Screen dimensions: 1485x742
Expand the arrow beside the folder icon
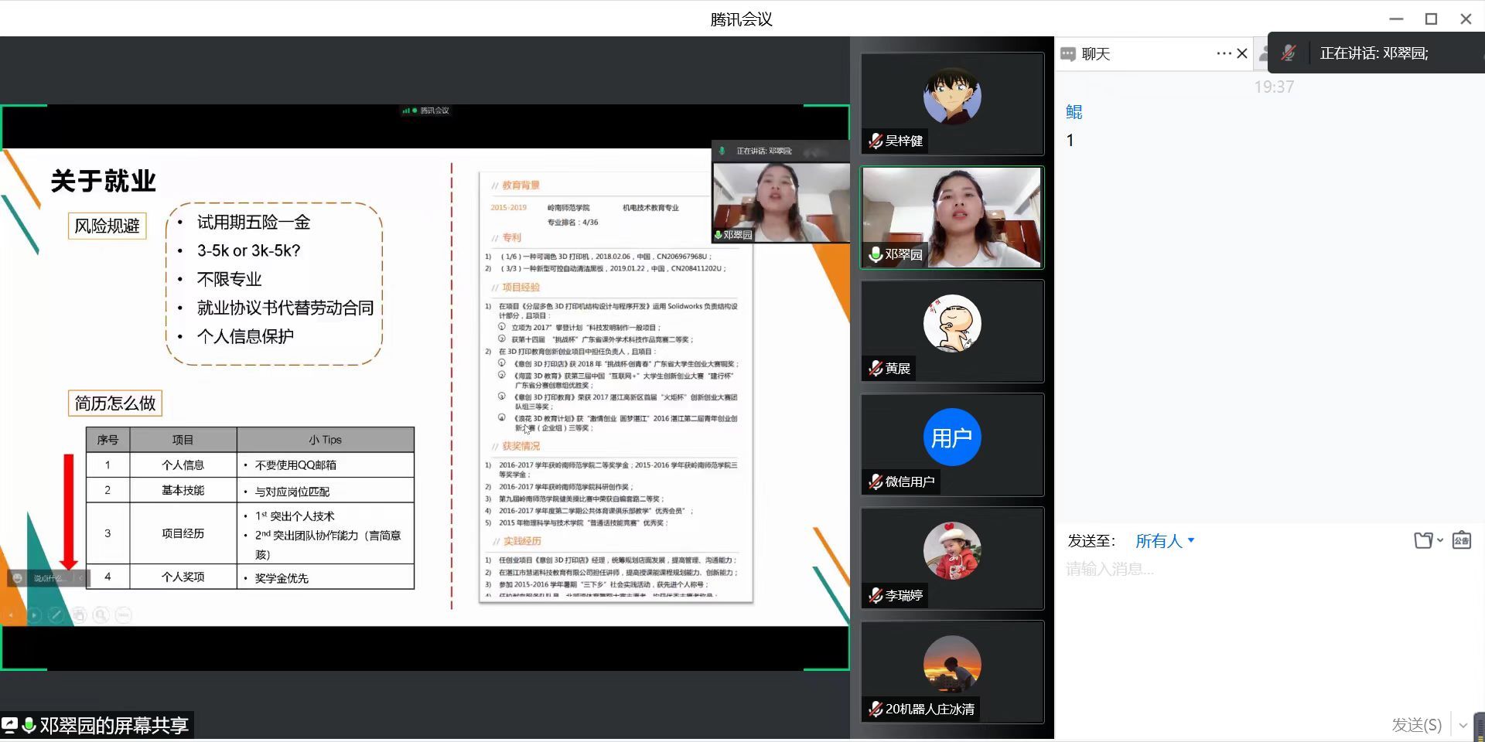[x=1440, y=540]
